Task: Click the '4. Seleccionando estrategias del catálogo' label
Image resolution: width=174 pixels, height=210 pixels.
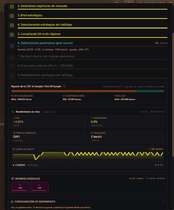Action: (45, 24)
